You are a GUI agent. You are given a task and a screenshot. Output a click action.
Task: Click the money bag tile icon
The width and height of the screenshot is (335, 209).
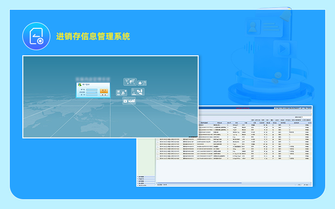[x=142, y=83]
